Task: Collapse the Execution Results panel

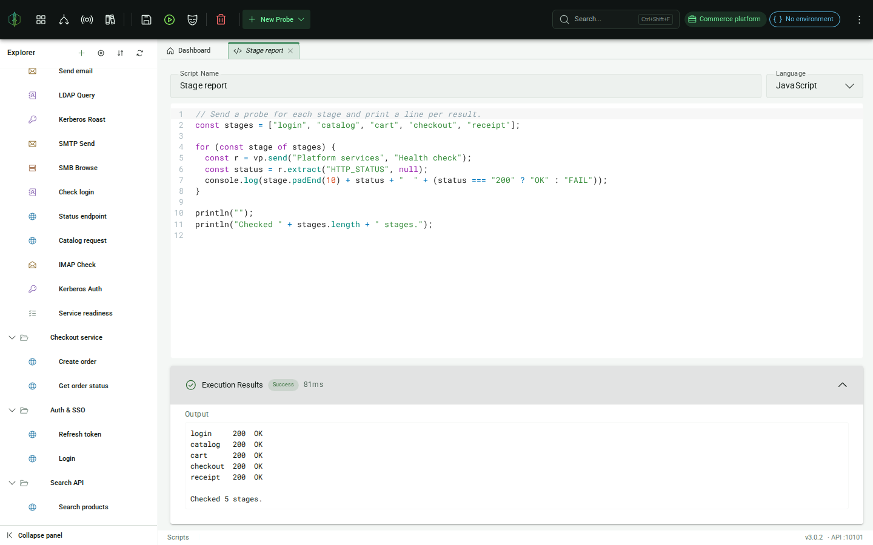Action: [x=842, y=385]
